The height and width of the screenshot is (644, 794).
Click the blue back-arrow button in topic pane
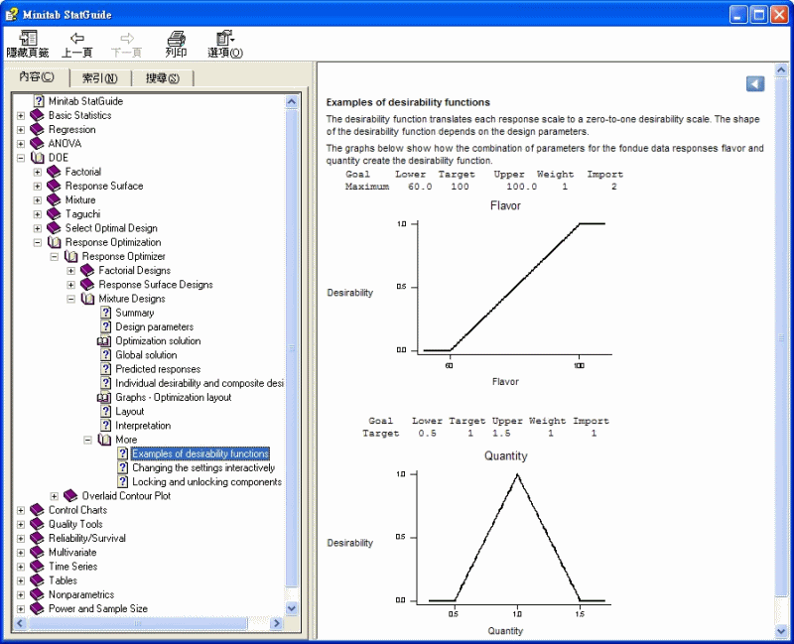click(755, 84)
